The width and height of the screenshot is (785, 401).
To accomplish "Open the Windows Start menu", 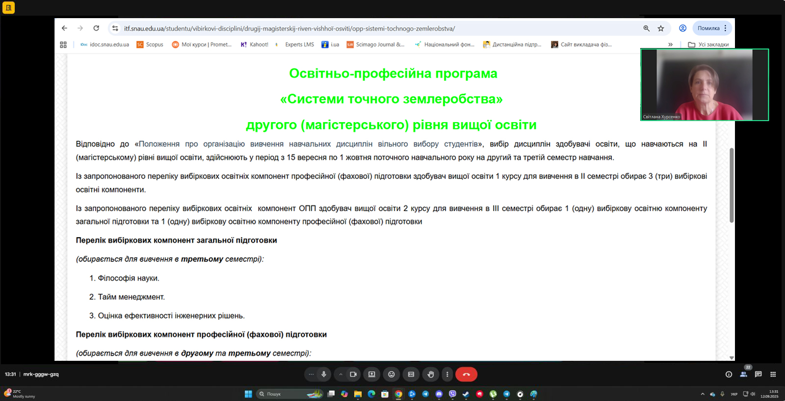I will [248, 394].
